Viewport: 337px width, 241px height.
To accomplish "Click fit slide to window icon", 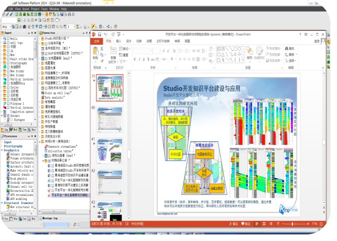I will (321, 224).
